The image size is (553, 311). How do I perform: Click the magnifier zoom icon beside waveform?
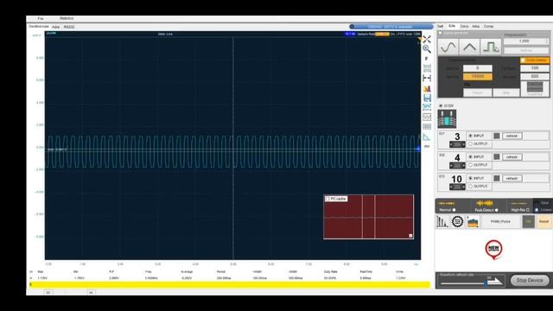pos(427,48)
